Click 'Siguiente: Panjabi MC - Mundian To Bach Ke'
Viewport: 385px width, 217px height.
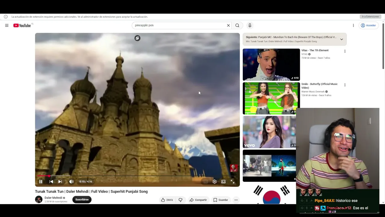pyautogui.click(x=291, y=37)
